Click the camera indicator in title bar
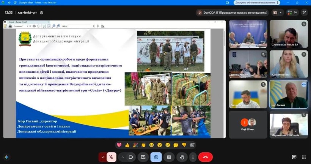 (227, 3)
